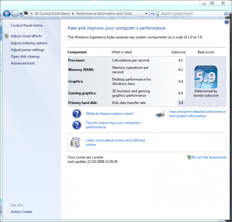Click the search magnifier icon
The image size is (232, 222).
[226, 14]
